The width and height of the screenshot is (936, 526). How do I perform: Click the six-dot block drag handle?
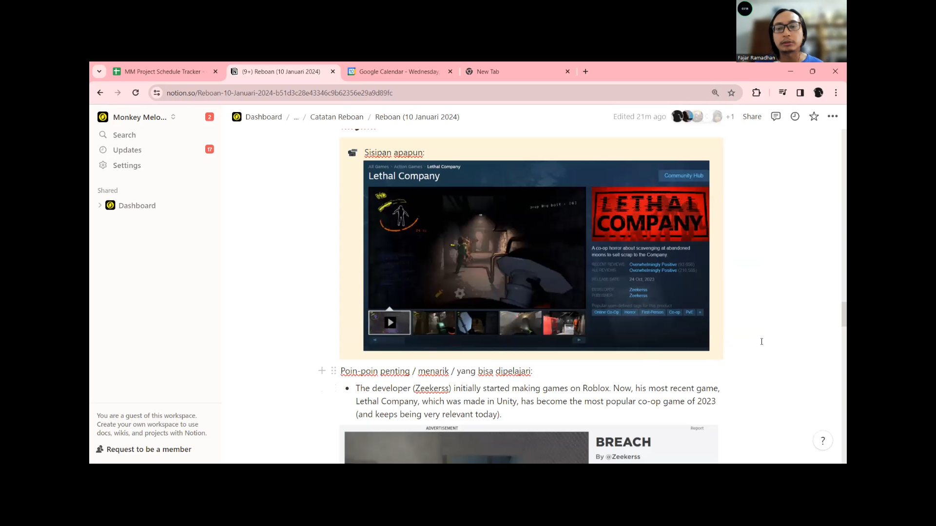click(333, 371)
